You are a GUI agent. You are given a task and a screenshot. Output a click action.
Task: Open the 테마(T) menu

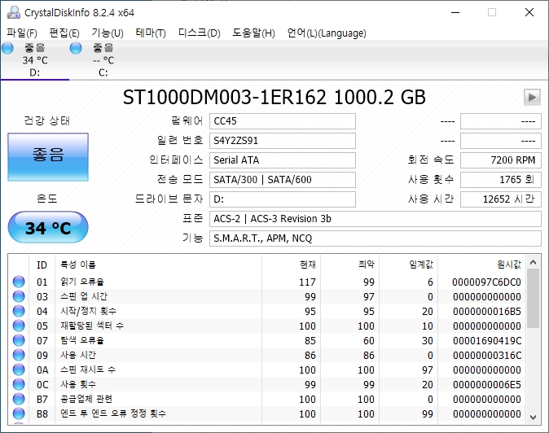click(x=151, y=33)
